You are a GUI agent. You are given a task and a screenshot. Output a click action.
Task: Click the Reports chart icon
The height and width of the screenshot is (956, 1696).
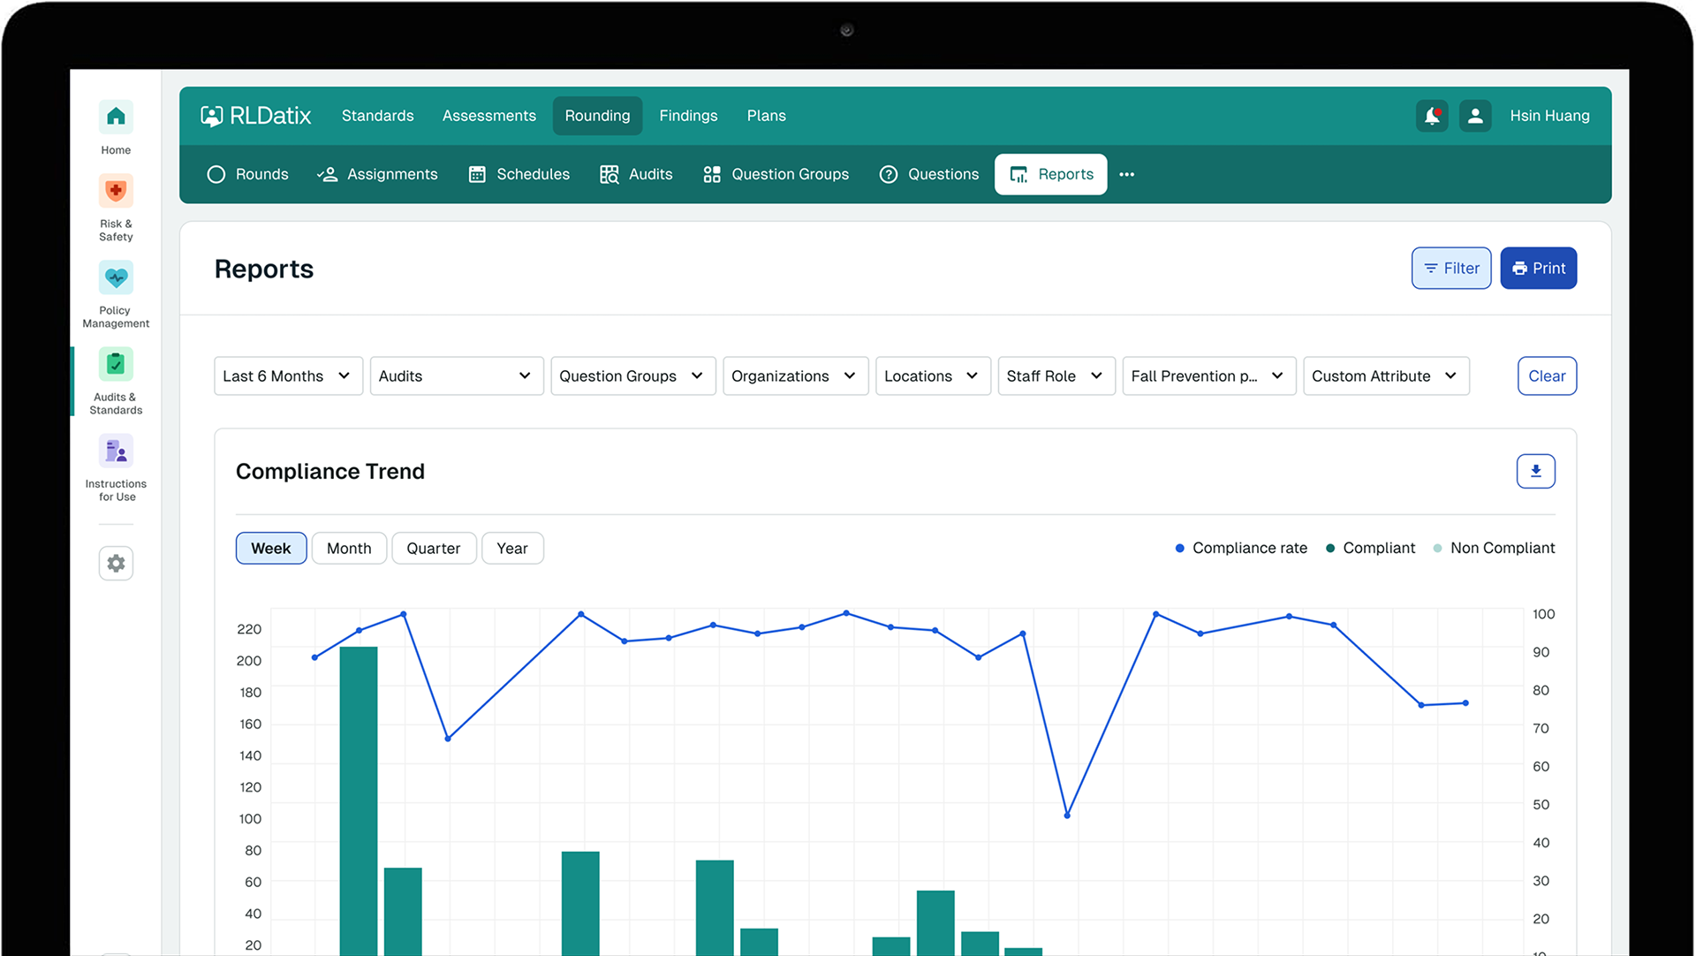(x=1018, y=174)
